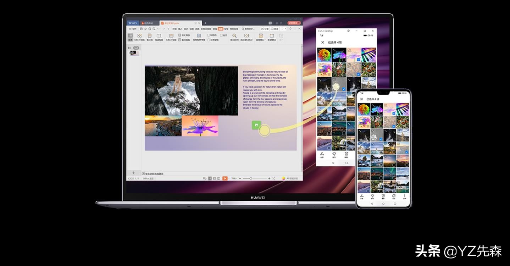This screenshot has width=510, height=266.
Task: Open the 幻灯片放映 Slide Show tab
Action: tap(206, 29)
